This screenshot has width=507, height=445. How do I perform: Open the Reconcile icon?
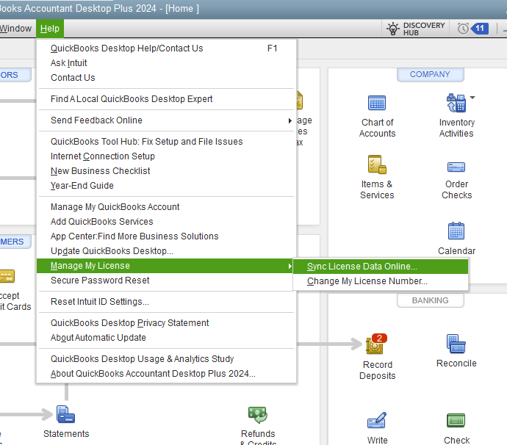(456, 343)
